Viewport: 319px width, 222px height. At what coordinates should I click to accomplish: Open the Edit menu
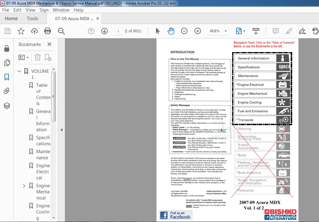[17, 10]
